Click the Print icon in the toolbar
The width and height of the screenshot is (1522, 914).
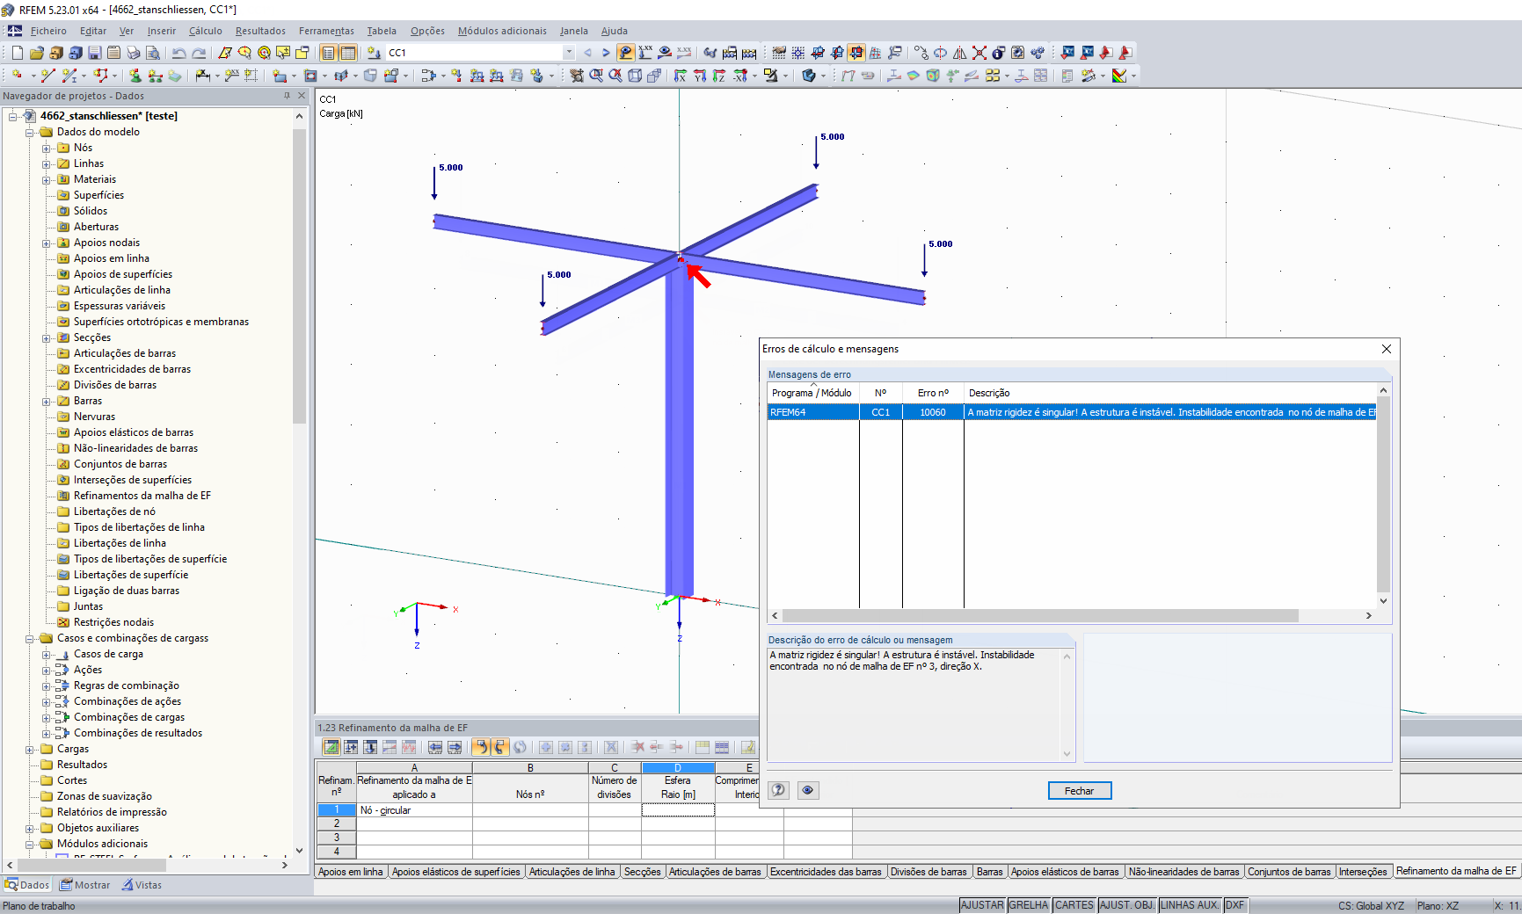[x=134, y=53]
